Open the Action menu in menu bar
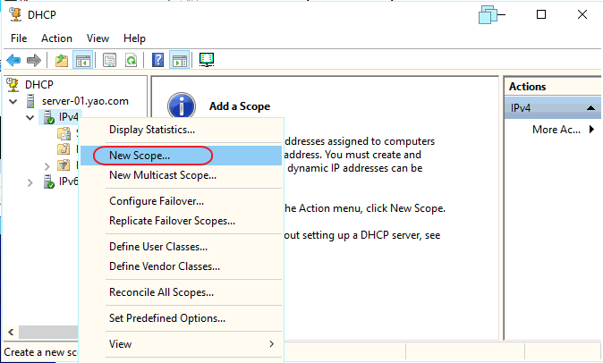Image resolution: width=603 pixels, height=363 pixels. pos(56,38)
